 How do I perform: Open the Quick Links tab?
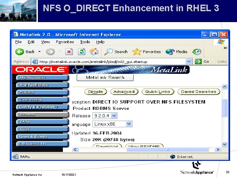coord(158,92)
